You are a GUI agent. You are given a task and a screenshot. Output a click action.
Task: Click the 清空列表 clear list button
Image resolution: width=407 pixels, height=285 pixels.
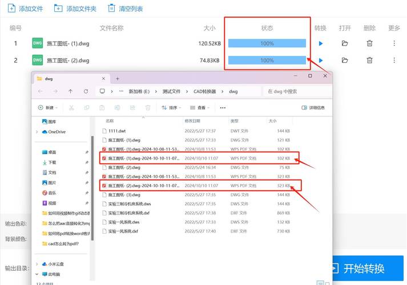(126, 9)
